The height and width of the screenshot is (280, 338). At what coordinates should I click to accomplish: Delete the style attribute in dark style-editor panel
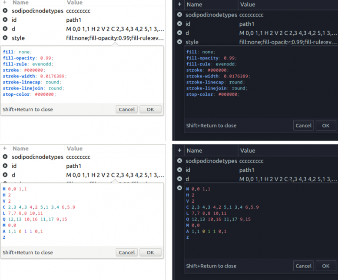[x=179, y=42]
